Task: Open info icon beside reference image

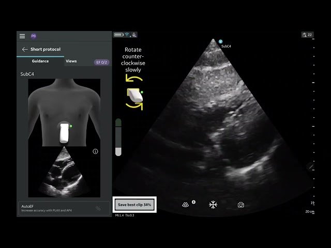Action: tap(95, 152)
